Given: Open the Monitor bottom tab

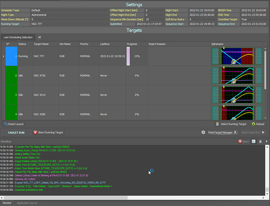Looking at the screenshot, I should (7, 203).
